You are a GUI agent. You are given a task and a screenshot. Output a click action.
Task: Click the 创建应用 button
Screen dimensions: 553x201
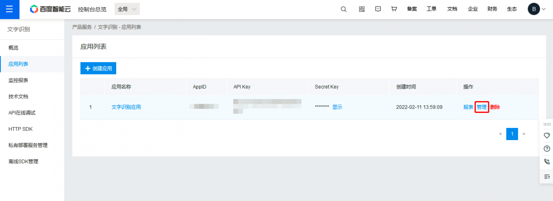(98, 68)
